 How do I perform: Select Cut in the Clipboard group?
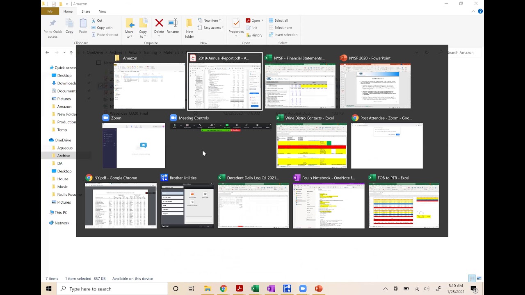(x=97, y=20)
